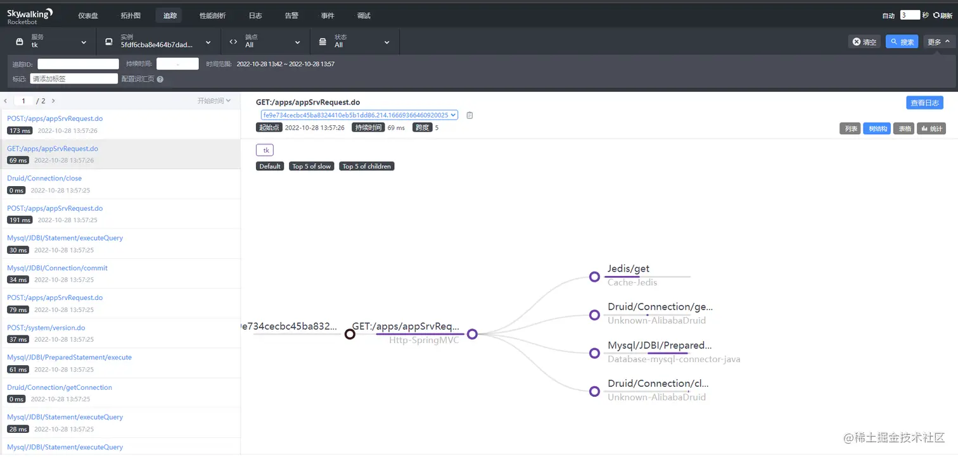Open the 调试 debug tab
958x457 pixels.
[x=364, y=16]
